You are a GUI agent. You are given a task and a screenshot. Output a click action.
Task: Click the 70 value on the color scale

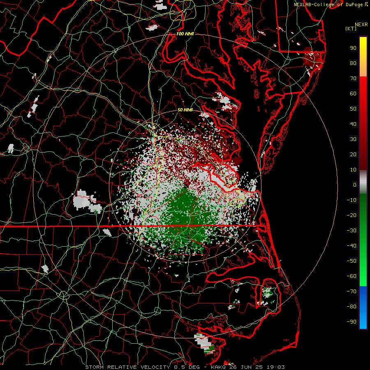(x=353, y=79)
